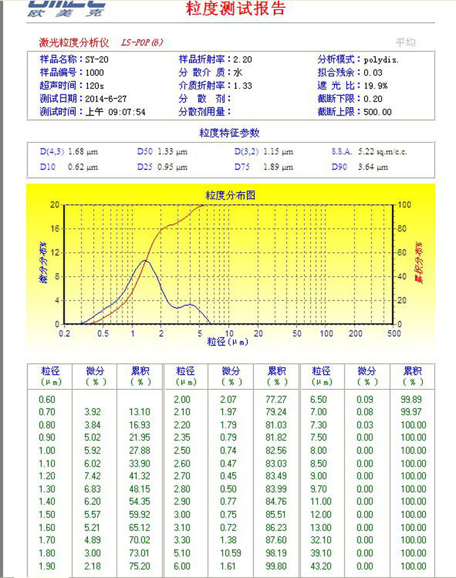Click ultrasonic time value 120s
This screenshot has height=578, width=456.
click(x=94, y=86)
